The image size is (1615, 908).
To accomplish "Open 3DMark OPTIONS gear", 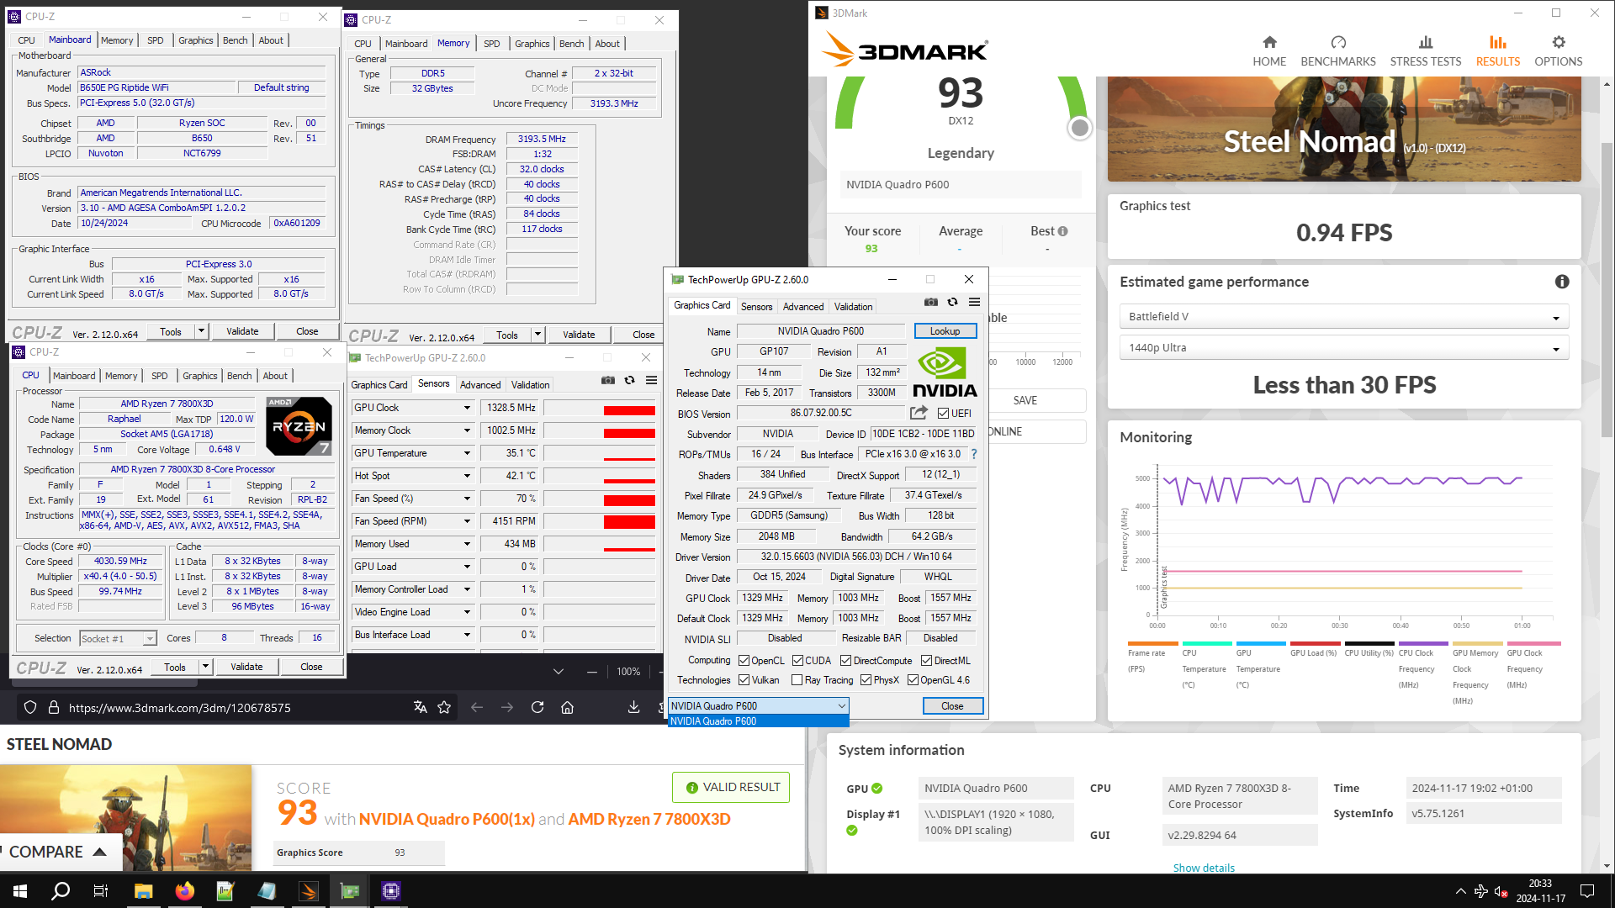I will [x=1559, y=51].
